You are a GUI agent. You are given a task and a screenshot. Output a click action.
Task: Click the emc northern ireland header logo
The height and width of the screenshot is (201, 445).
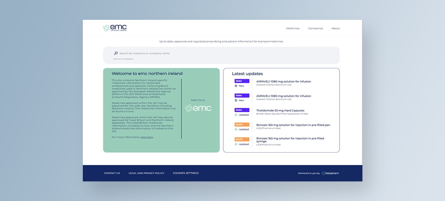(115, 28)
